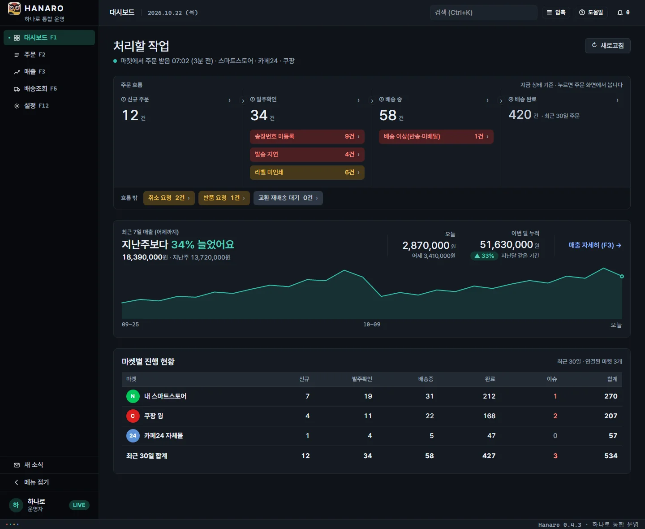This screenshot has height=529, width=645.
Task: Click the ▲ 33% growth badge
Action: pyautogui.click(x=484, y=256)
